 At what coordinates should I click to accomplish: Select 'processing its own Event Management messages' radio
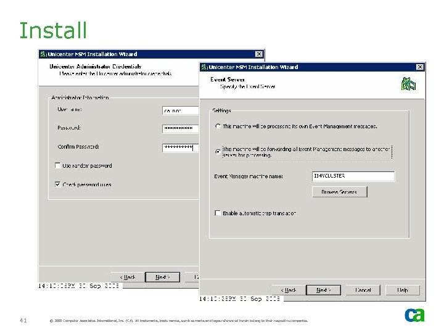tap(218, 126)
